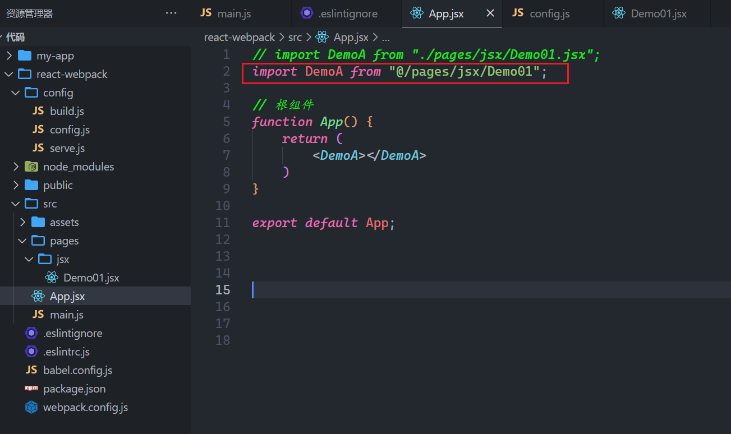The height and width of the screenshot is (434, 731).
Task: Click react-webpack in the breadcrumb
Action: tap(240, 37)
